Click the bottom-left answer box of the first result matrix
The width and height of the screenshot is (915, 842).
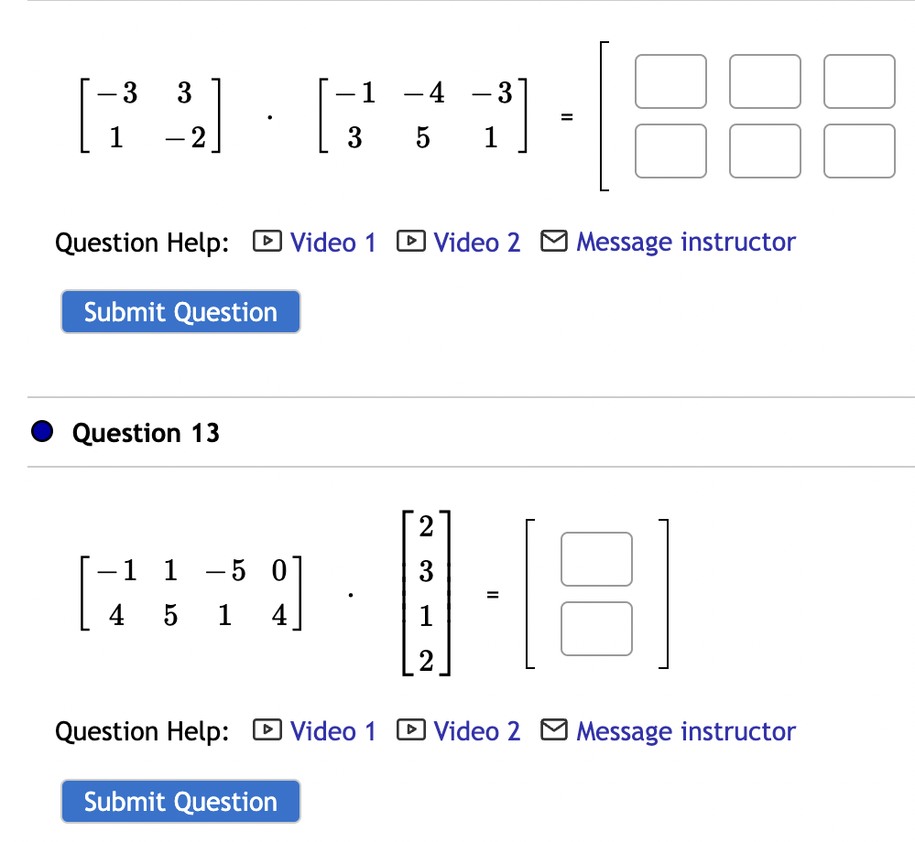670,150
